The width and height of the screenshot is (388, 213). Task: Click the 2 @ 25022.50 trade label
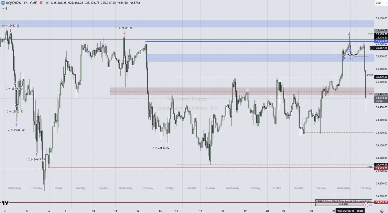(16, 112)
